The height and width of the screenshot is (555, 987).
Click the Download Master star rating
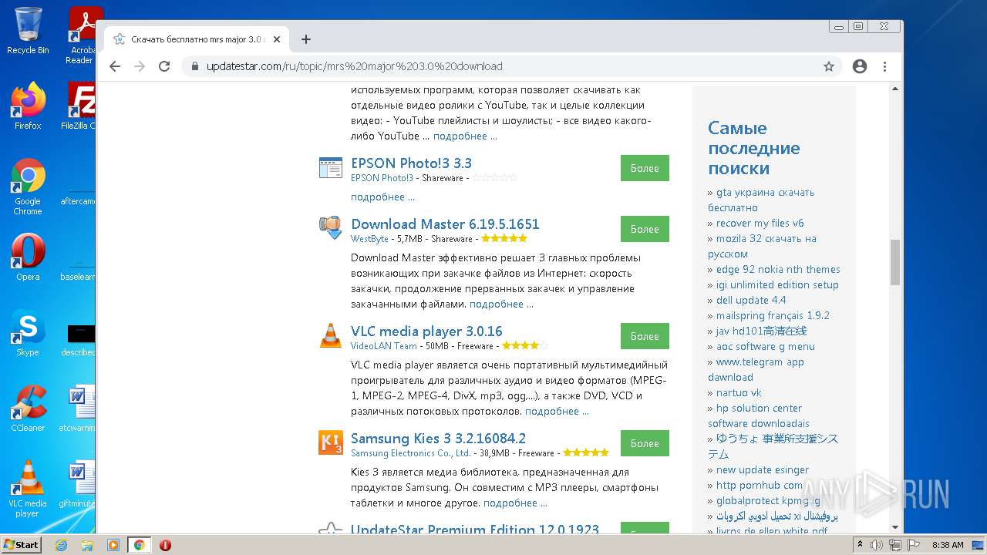(504, 239)
